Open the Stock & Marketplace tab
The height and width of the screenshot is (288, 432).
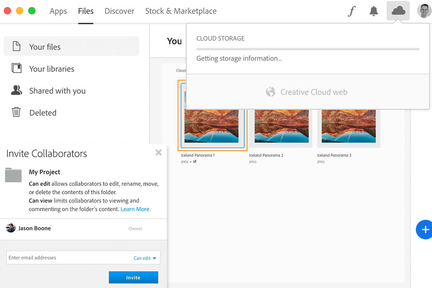click(180, 11)
